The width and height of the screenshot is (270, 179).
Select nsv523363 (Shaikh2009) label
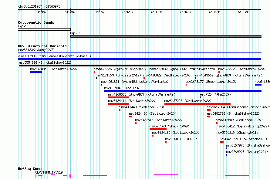(169, 126)
